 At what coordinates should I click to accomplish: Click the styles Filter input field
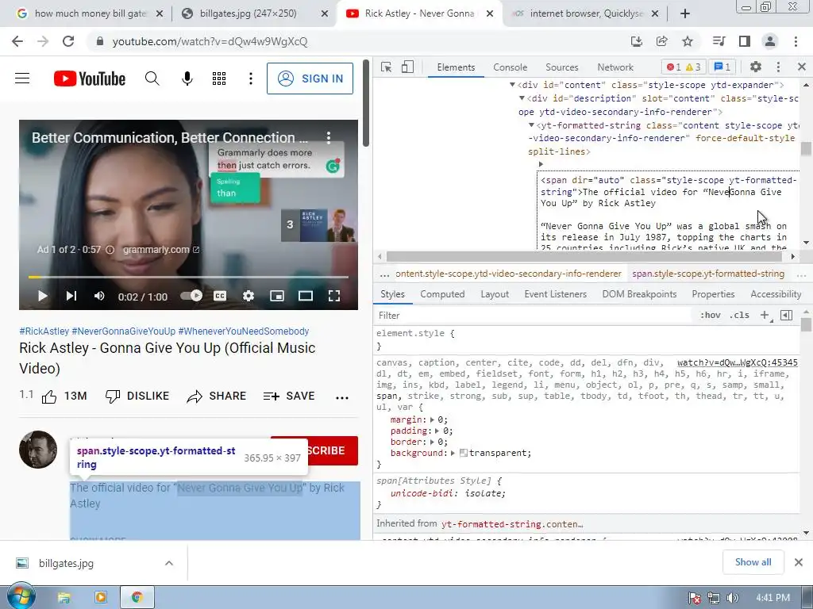point(531,316)
